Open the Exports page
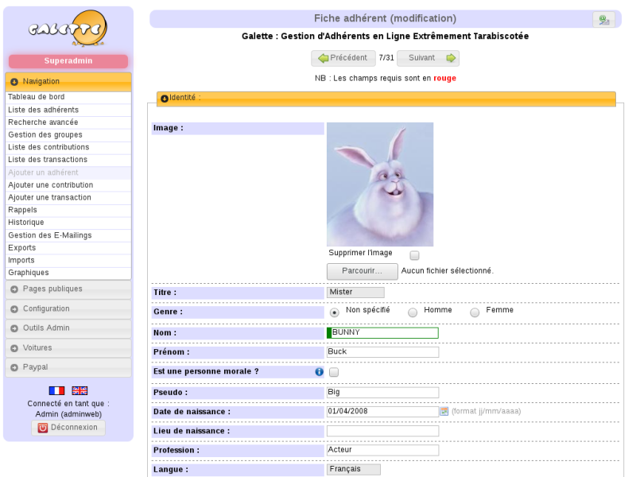The height and width of the screenshot is (477, 636). (68, 248)
